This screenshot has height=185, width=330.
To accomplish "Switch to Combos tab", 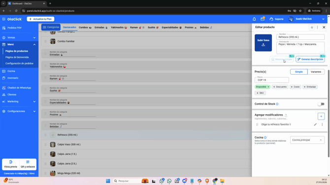I will (85, 28).
